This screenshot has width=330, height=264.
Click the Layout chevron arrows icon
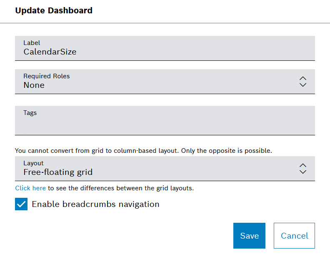303,168
